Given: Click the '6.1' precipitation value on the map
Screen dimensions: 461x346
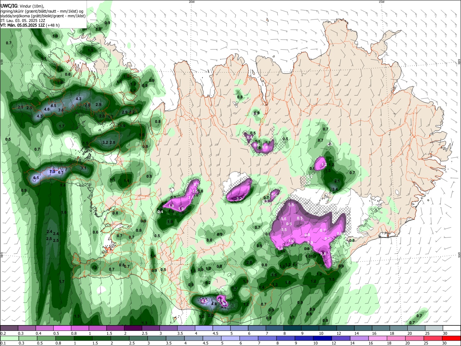Looking at the screenshot, I should 61,173.
